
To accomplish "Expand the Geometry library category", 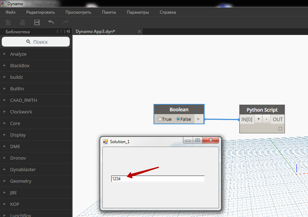I will click(21, 181).
